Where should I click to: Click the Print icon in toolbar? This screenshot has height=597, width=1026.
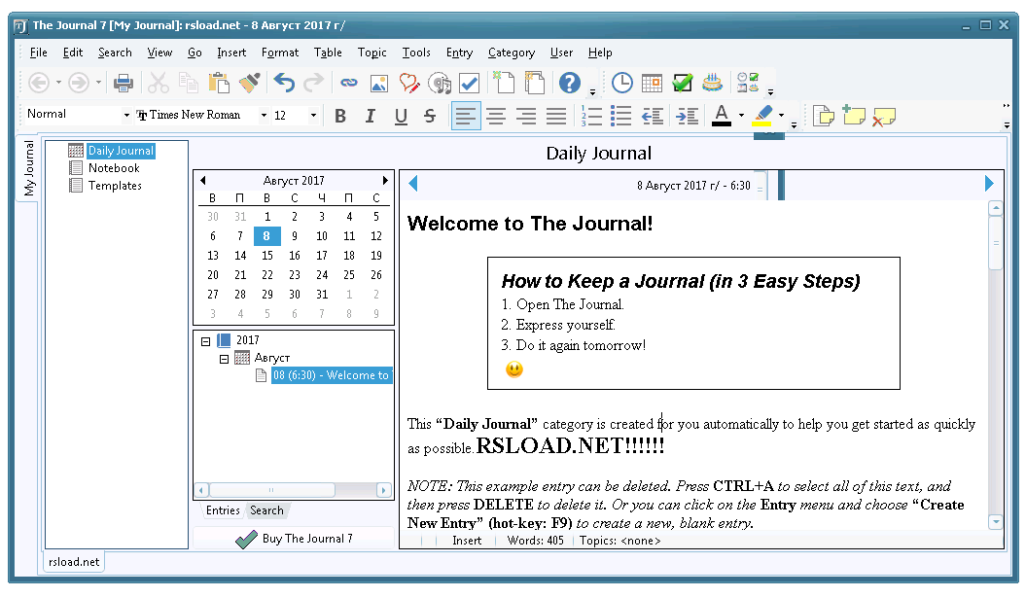(124, 84)
